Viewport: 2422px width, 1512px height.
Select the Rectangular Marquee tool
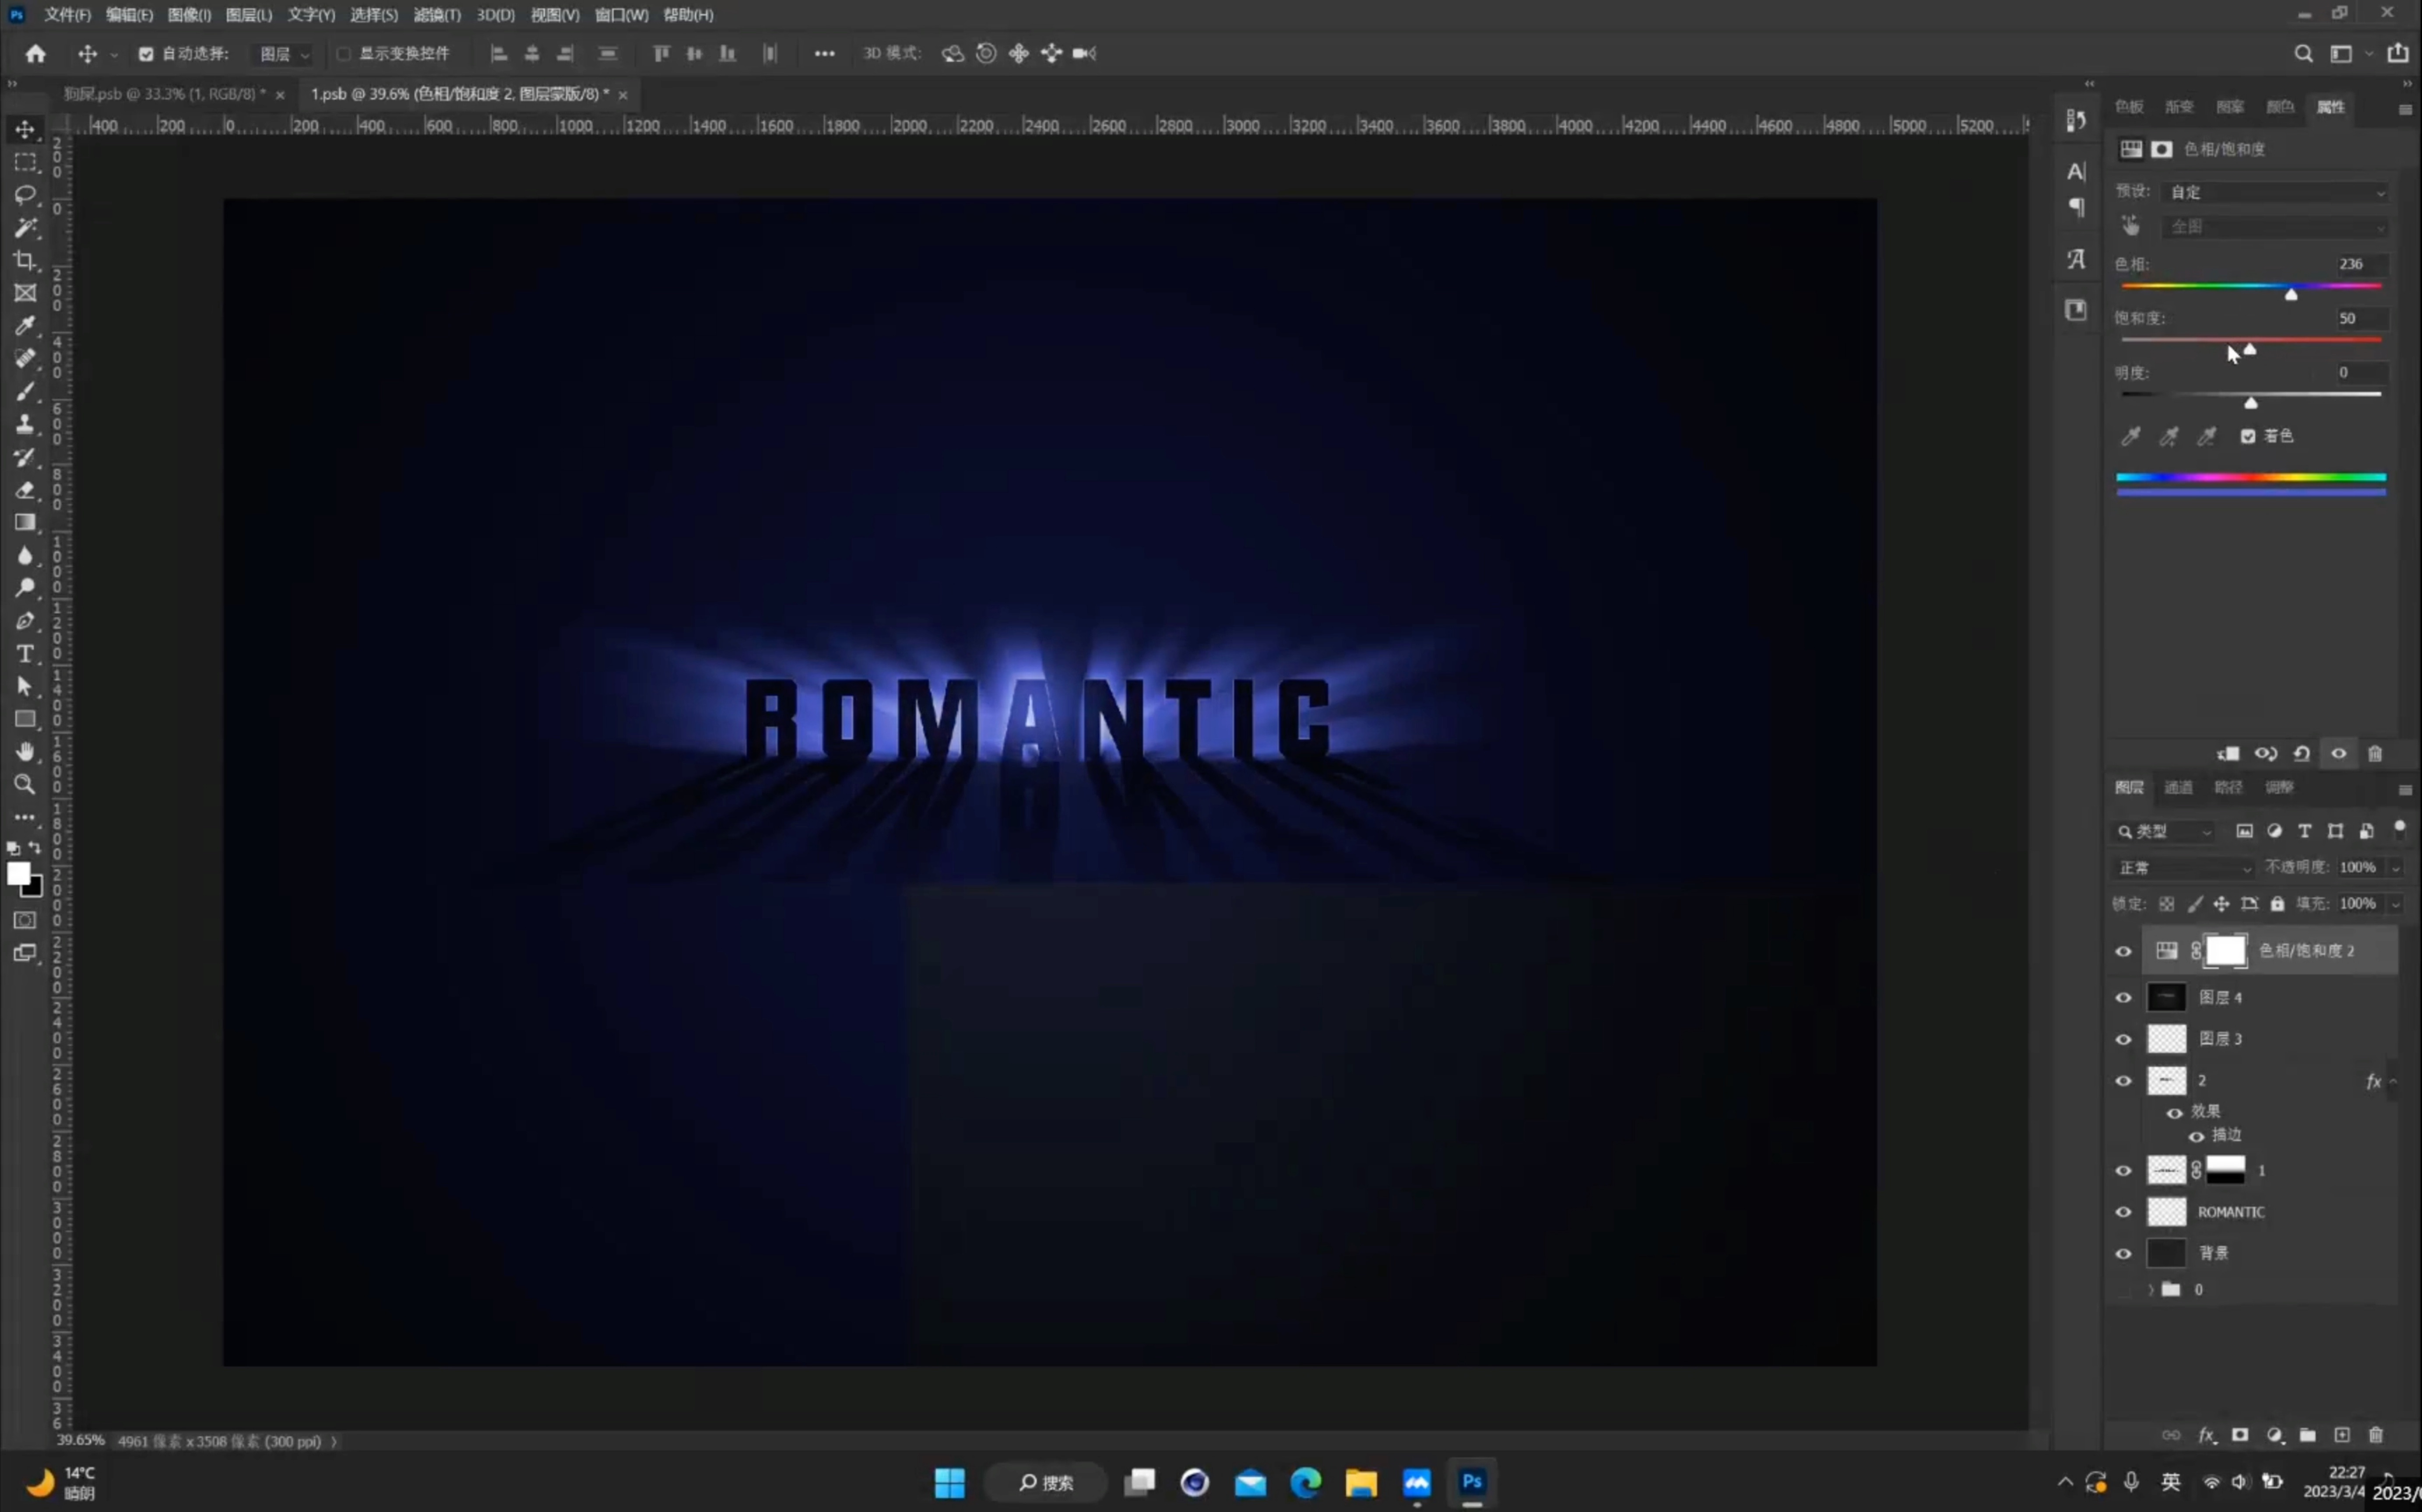tap(25, 162)
